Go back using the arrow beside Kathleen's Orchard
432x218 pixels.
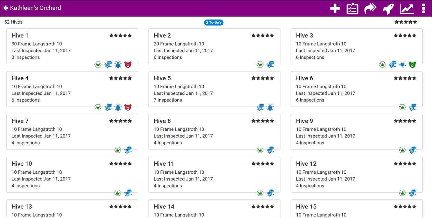tap(6, 8)
